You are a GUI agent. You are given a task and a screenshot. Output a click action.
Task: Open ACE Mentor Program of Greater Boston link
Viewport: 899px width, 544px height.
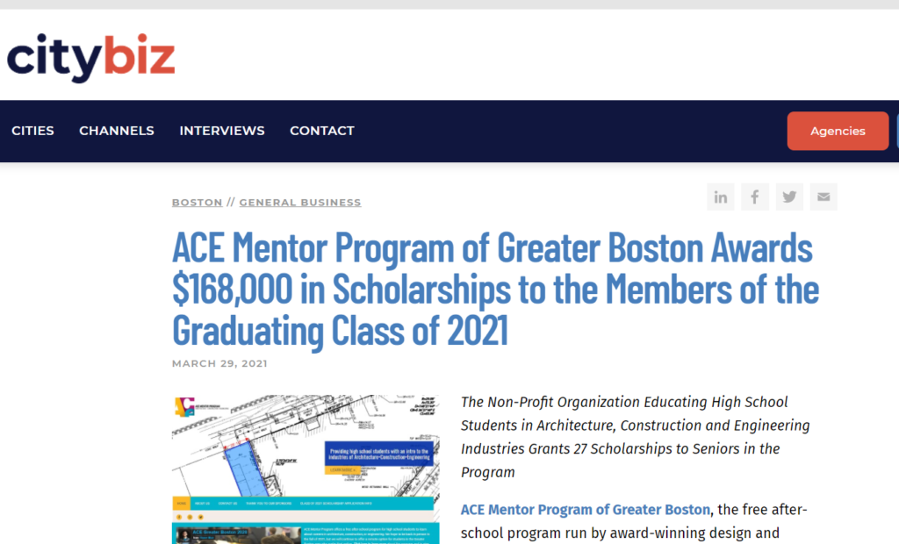pyautogui.click(x=586, y=510)
